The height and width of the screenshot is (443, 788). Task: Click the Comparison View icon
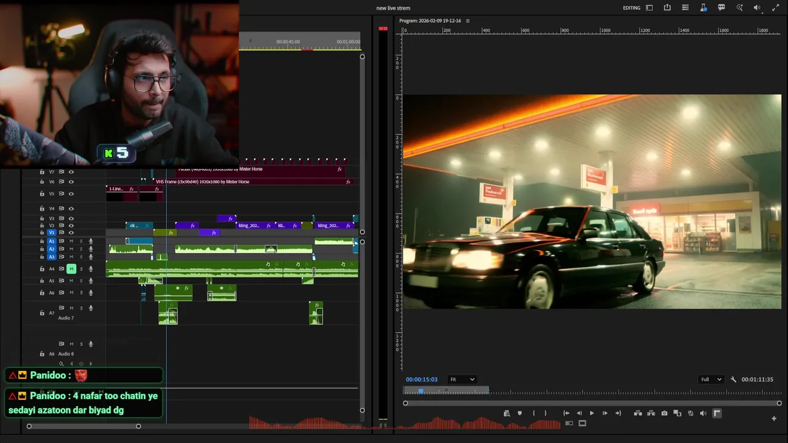tap(677, 413)
